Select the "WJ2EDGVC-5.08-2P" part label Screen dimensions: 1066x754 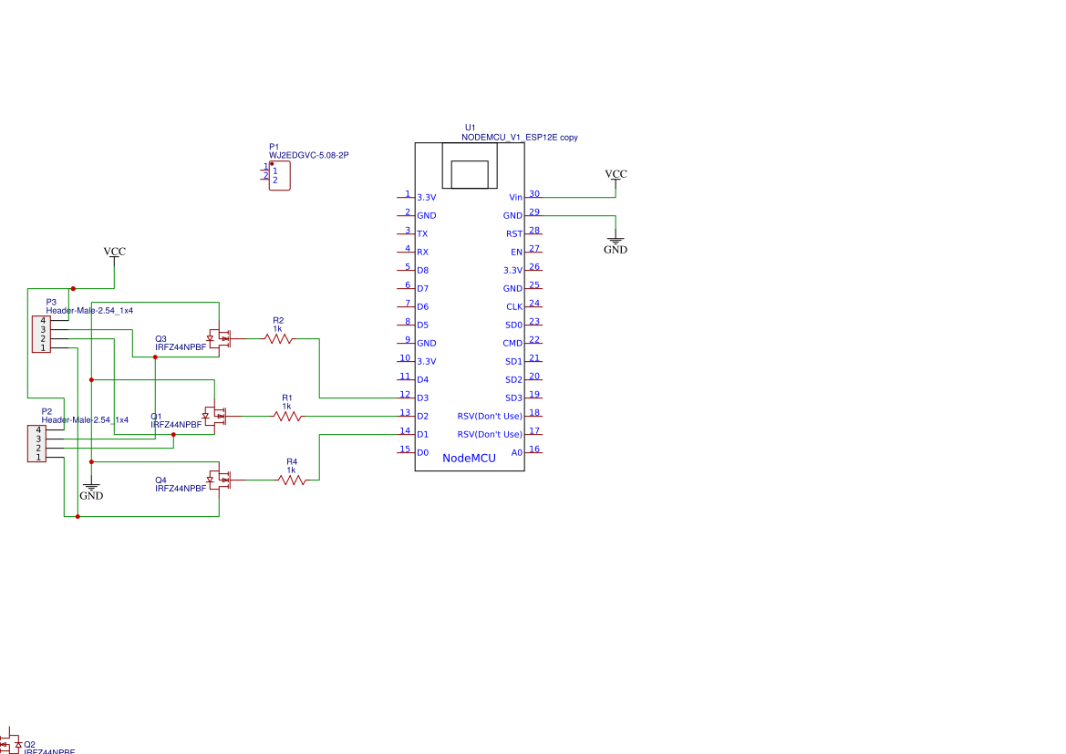pos(308,155)
